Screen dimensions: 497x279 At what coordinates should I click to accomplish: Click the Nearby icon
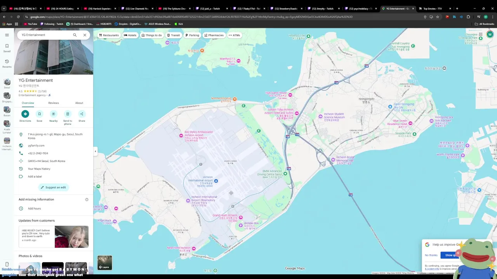tap(54, 114)
